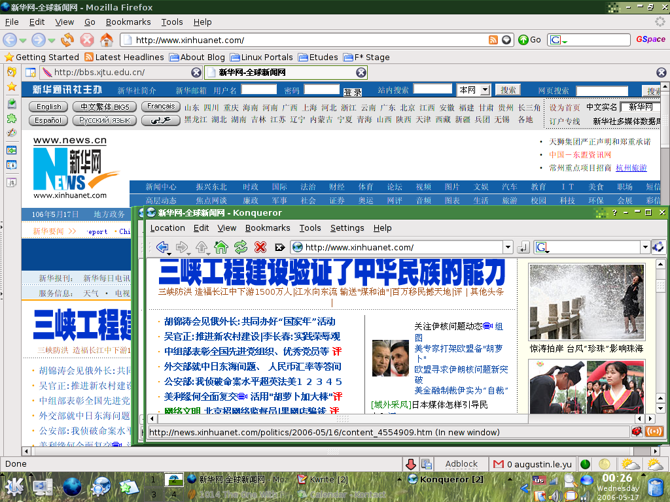Click Konqueror Back arrow

pos(162,246)
